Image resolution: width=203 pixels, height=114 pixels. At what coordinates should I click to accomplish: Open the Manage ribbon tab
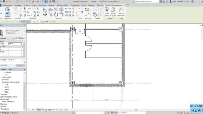(91, 5)
